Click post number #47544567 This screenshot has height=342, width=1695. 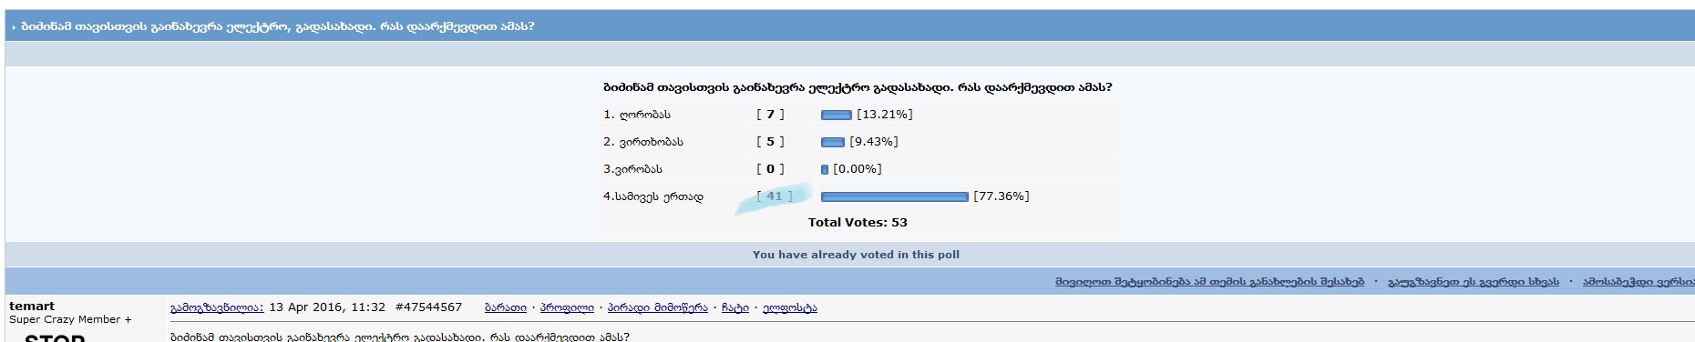428,307
